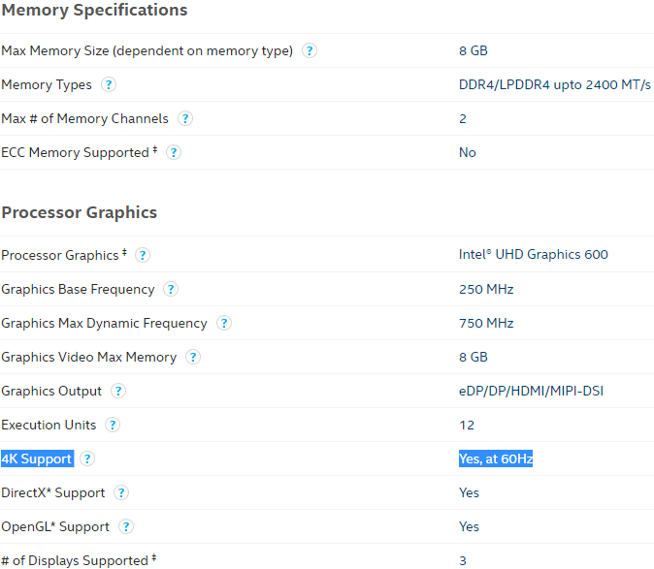Show Graphics Base Frequency help info
This screenshot has width=654, height=569.
click(x=171, y=289)
